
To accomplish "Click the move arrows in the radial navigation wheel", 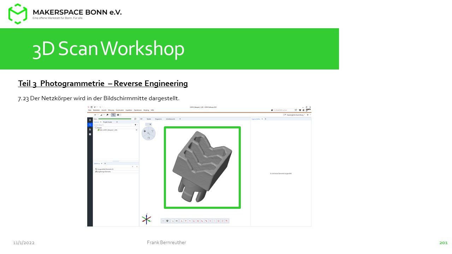I will (144, 131).
